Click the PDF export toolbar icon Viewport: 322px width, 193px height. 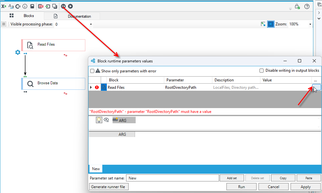click(41, 6)
